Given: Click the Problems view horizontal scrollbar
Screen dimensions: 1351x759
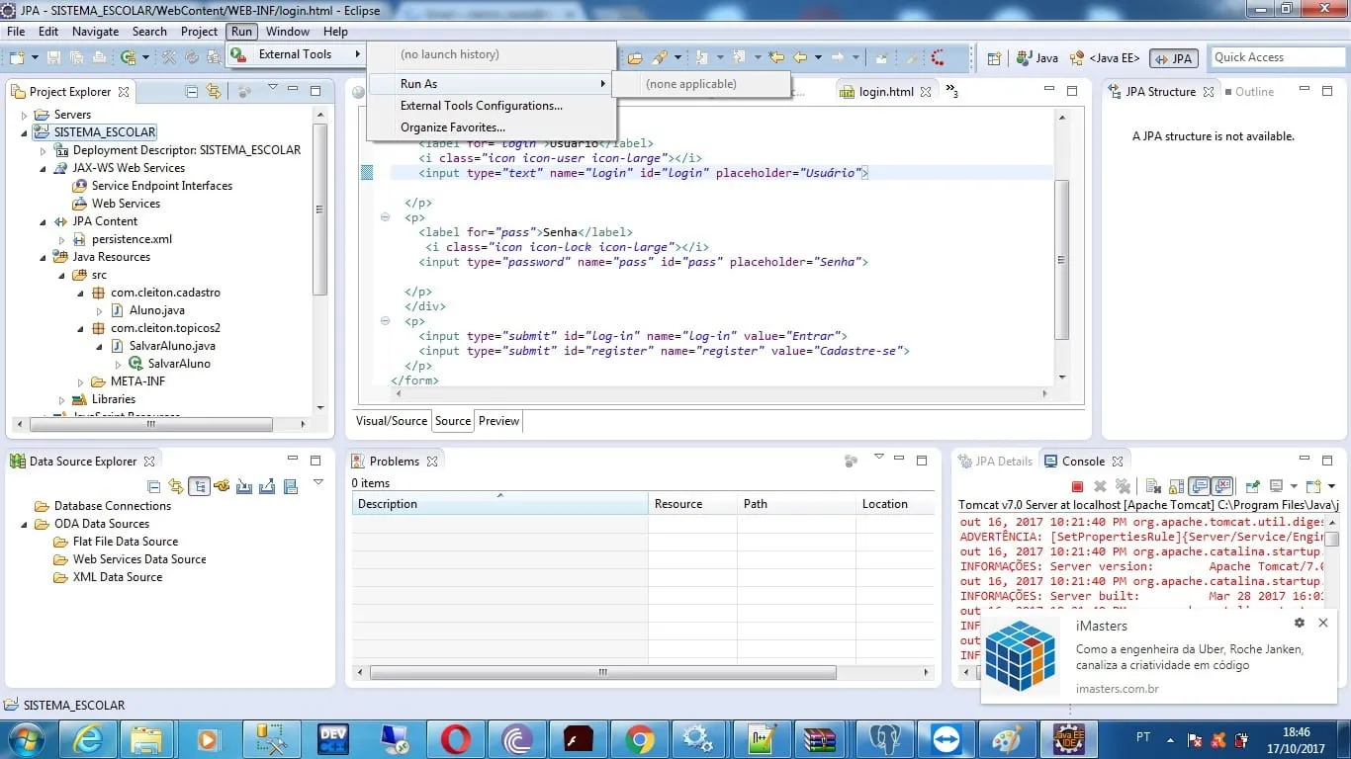Looking at the screenshot, I should tap(601, 672).
